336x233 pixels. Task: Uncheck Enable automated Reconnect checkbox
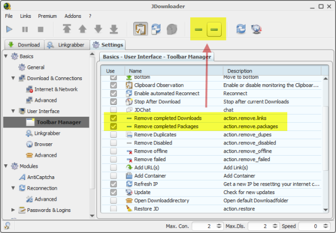click(x=113, y=94)
